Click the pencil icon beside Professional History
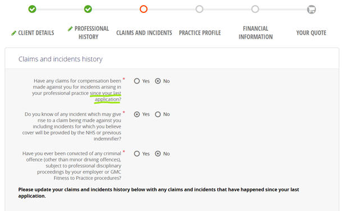 pos(70,29)
